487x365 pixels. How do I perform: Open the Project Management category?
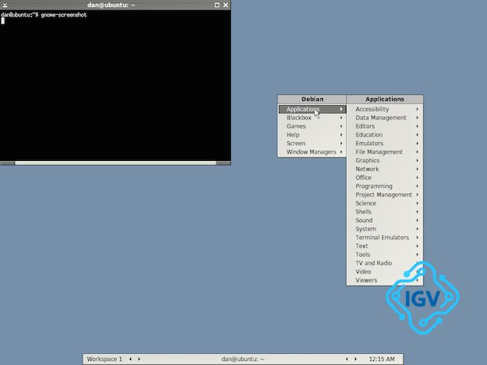(x=385, y=195)
